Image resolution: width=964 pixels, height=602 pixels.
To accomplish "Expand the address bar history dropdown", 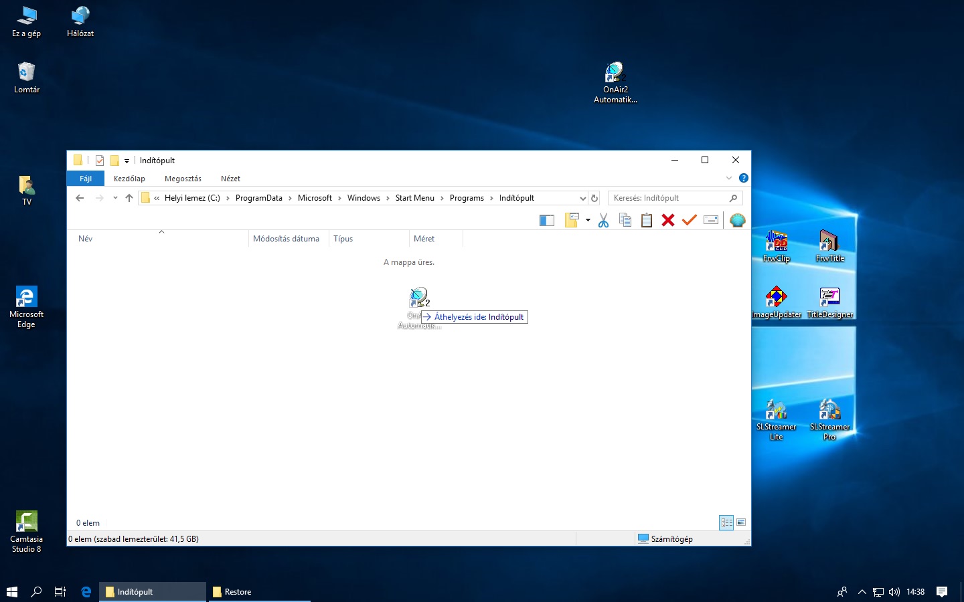I will coord(582,198).
